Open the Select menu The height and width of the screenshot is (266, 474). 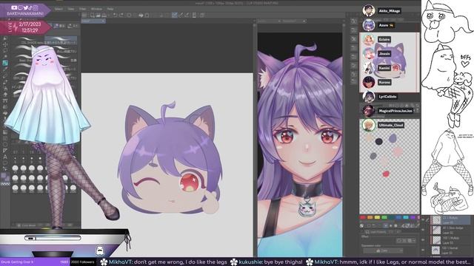(59, 9)
